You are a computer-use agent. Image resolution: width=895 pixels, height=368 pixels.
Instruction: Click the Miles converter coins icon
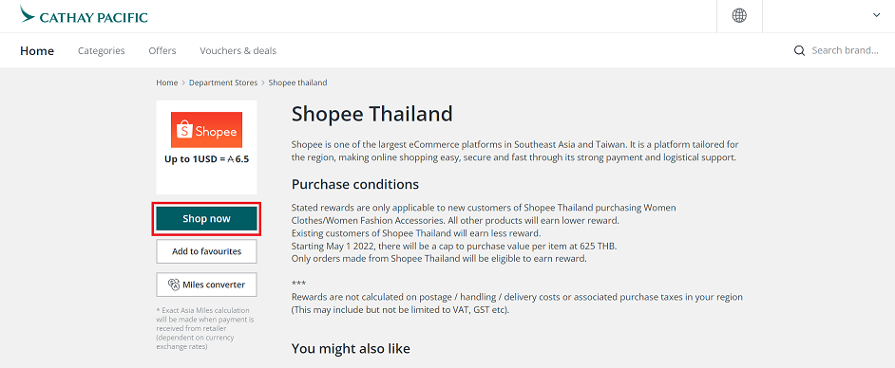coord(174,285)
